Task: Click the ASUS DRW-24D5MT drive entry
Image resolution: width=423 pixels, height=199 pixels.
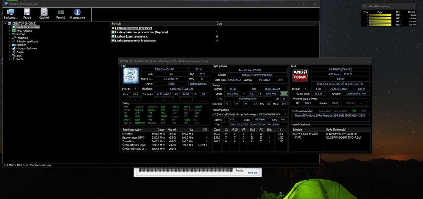Action: (x=343, y=137)
